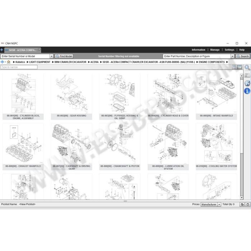Image resolution: width=251 pixels, height=251 pixels.
Task: Open the ACERA breadcrumb
Action: (94, 62)
